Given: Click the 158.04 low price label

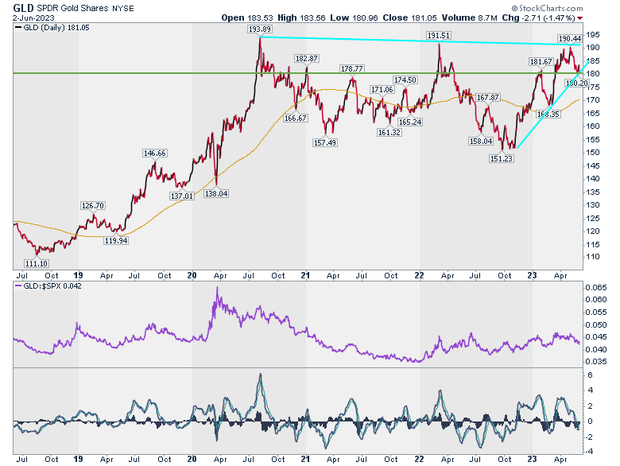Looking at the screenshot, I should click(481, 141).
